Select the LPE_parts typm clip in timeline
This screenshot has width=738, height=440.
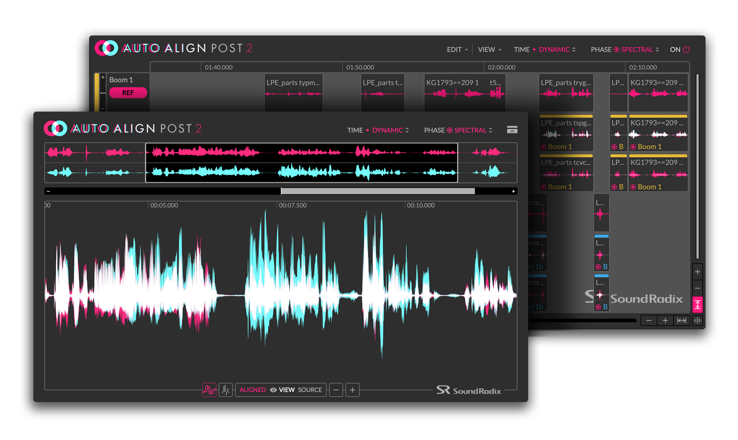pos(293,92)
